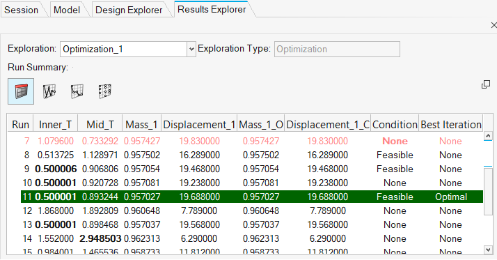Click Inner_T value 1.868000

click(x=56, y=211)
